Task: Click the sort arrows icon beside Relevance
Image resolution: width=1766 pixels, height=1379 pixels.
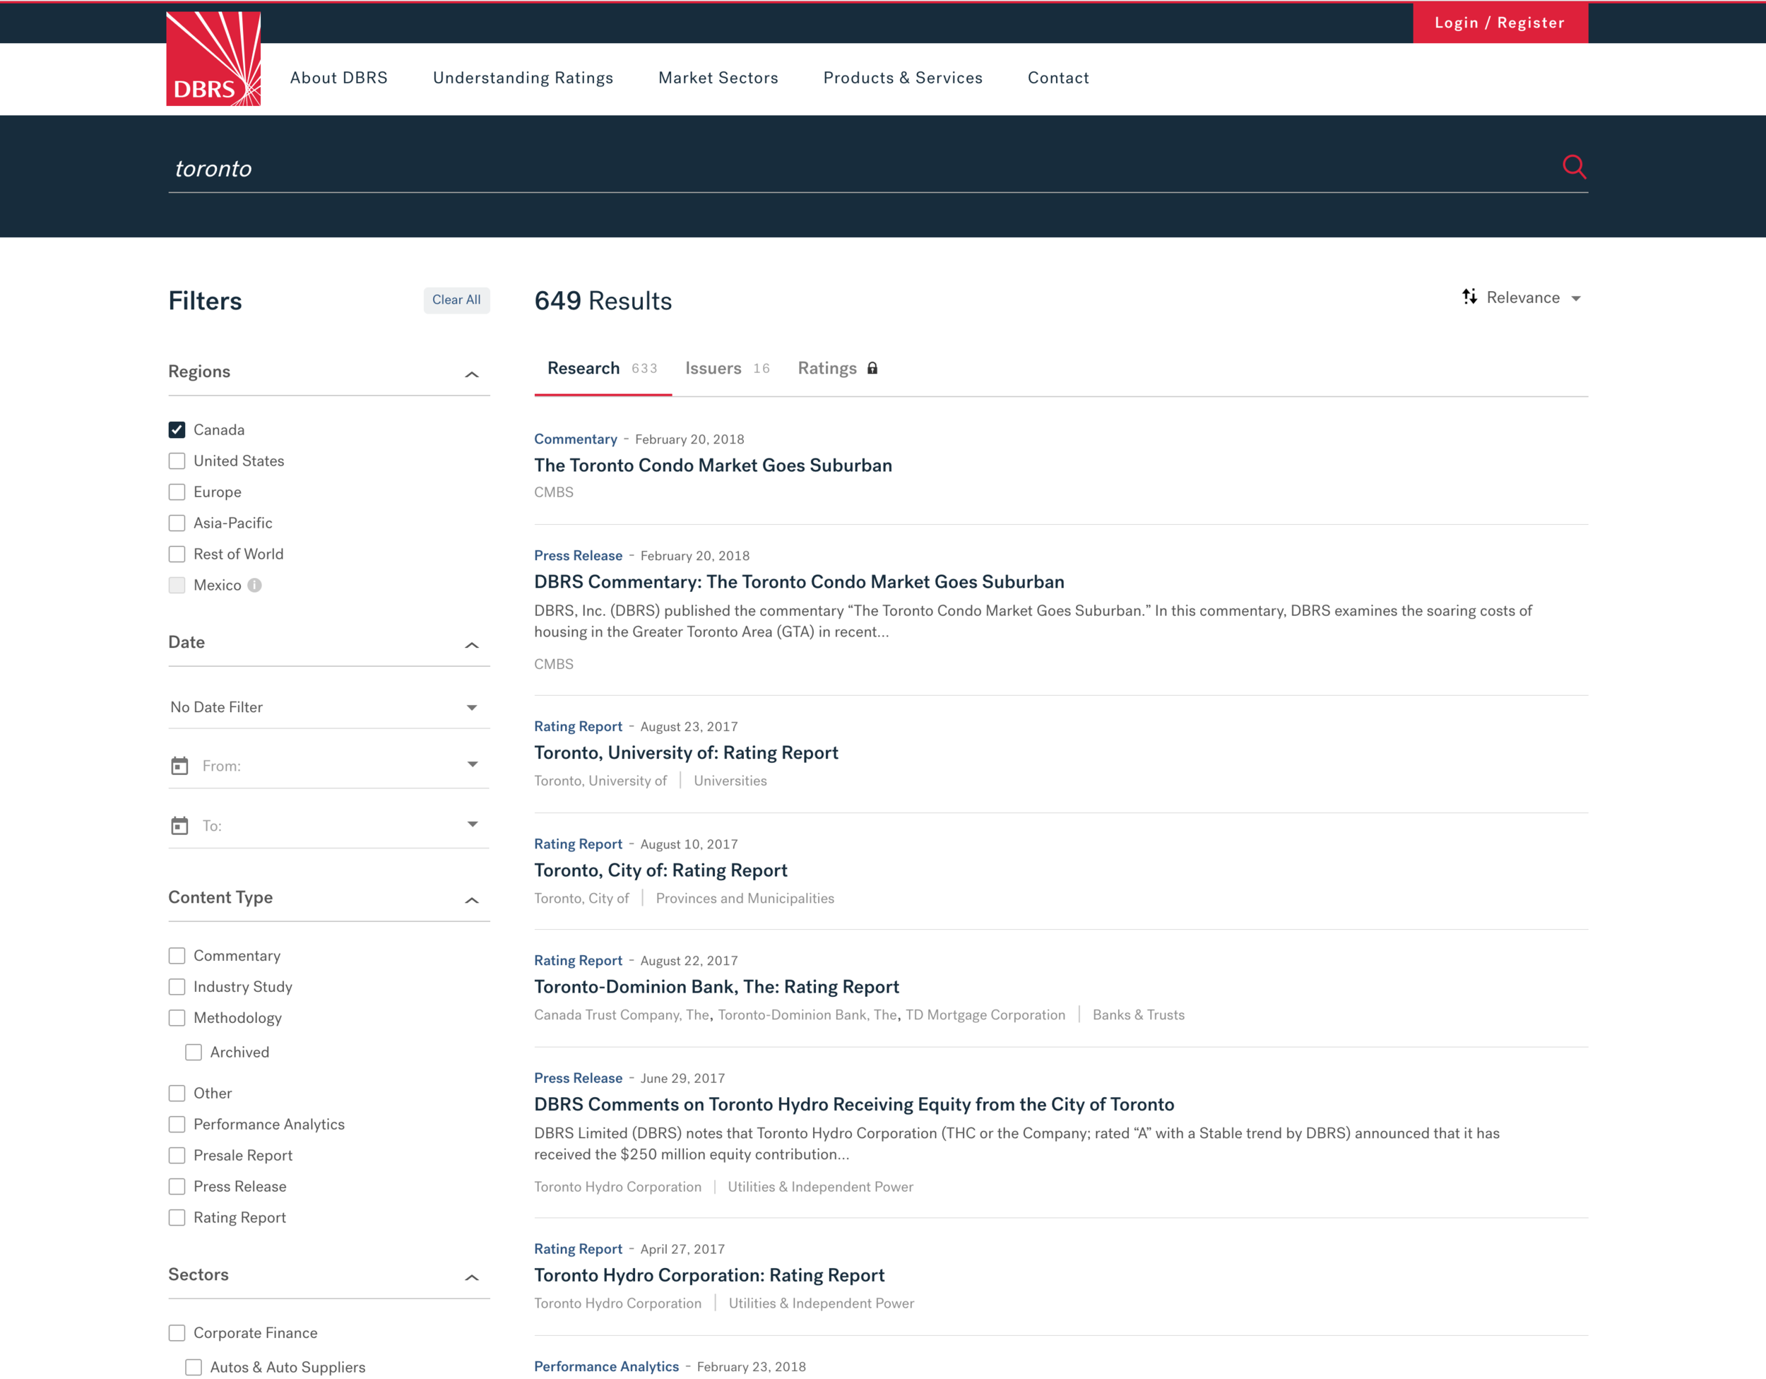Action: coord(1469,297)
